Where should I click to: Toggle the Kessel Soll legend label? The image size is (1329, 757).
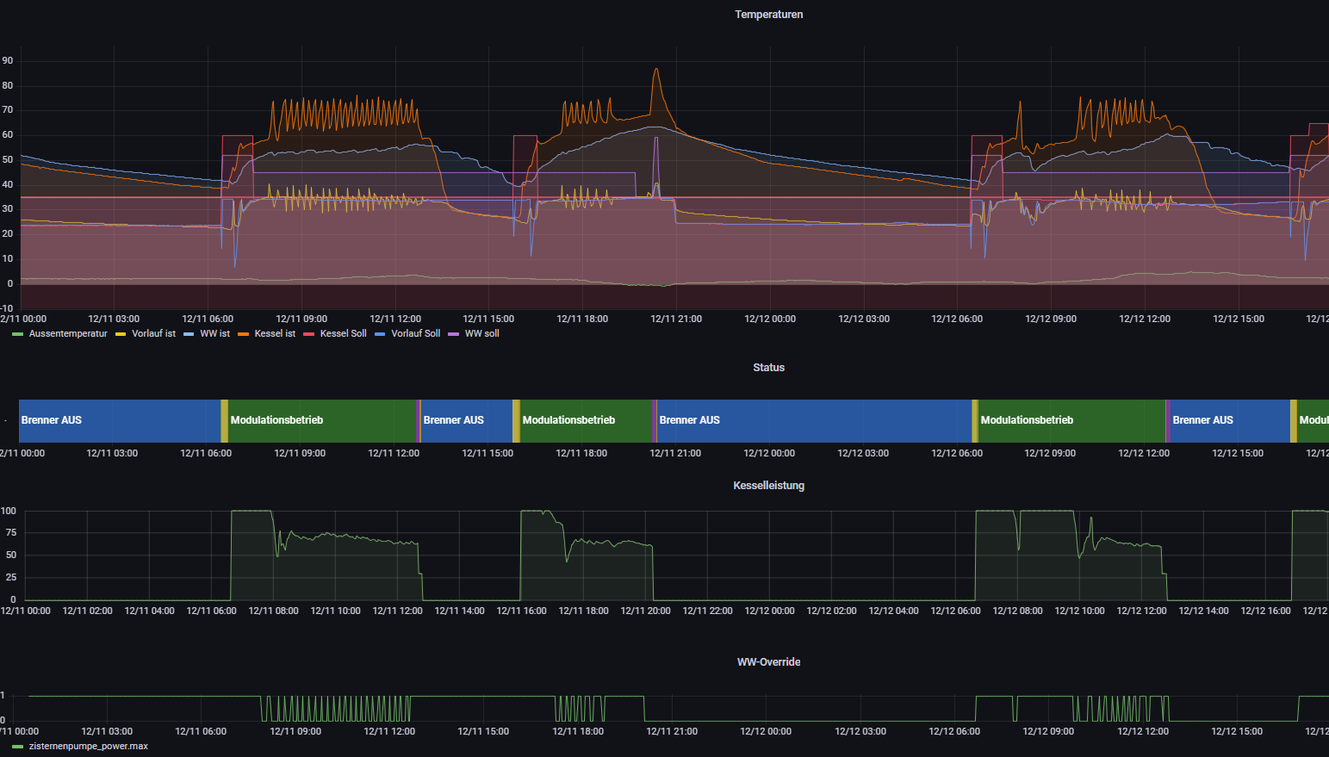pos(343,334)
